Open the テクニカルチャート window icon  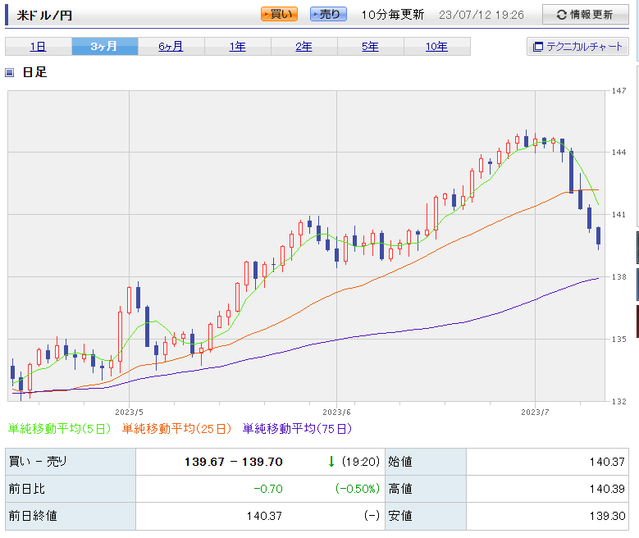coord(538,47)
